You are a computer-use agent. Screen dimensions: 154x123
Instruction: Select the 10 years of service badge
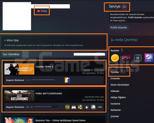(x=138, y=58)
